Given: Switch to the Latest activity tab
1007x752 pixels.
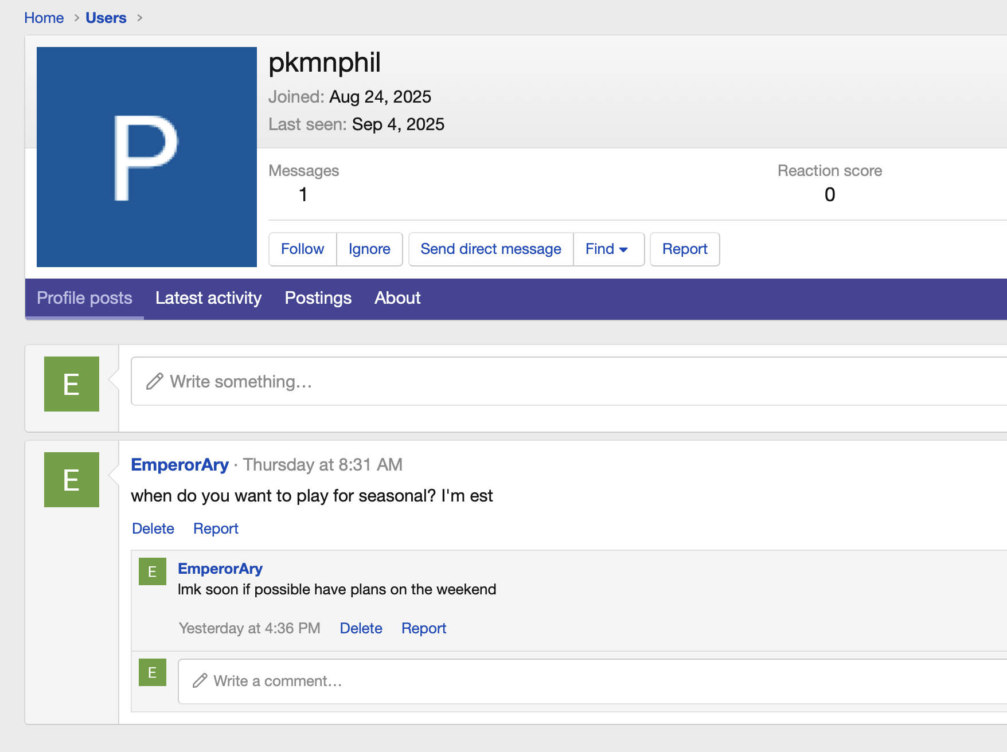Looking at the screenshot, I should coord(208,298).
